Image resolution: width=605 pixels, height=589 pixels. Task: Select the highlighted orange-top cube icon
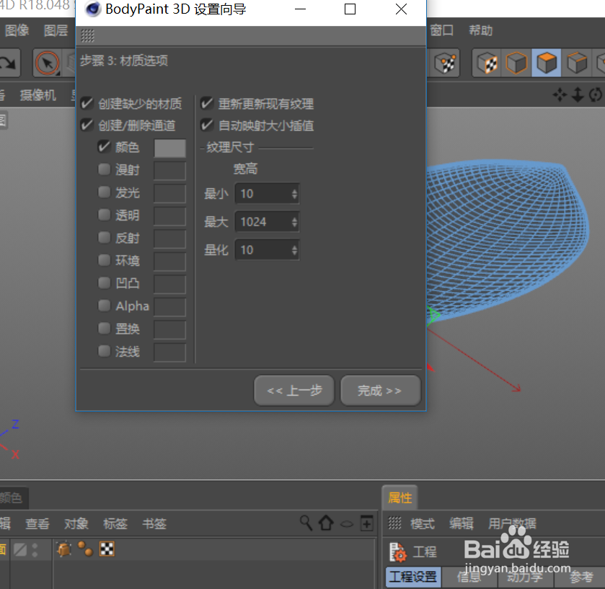(547, 63)
